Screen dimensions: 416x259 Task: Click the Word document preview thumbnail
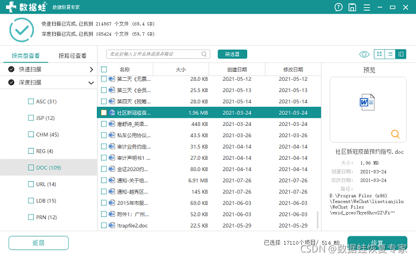[x=367, y=102]
